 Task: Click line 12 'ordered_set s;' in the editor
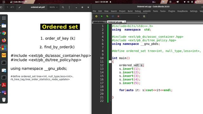tap(131, 65)
